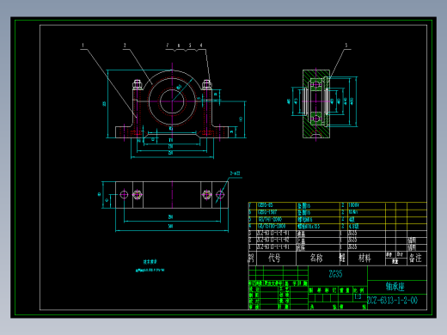
Task: Click the 材料 column header
Action: pyautogui.click(x=364, y=259)
